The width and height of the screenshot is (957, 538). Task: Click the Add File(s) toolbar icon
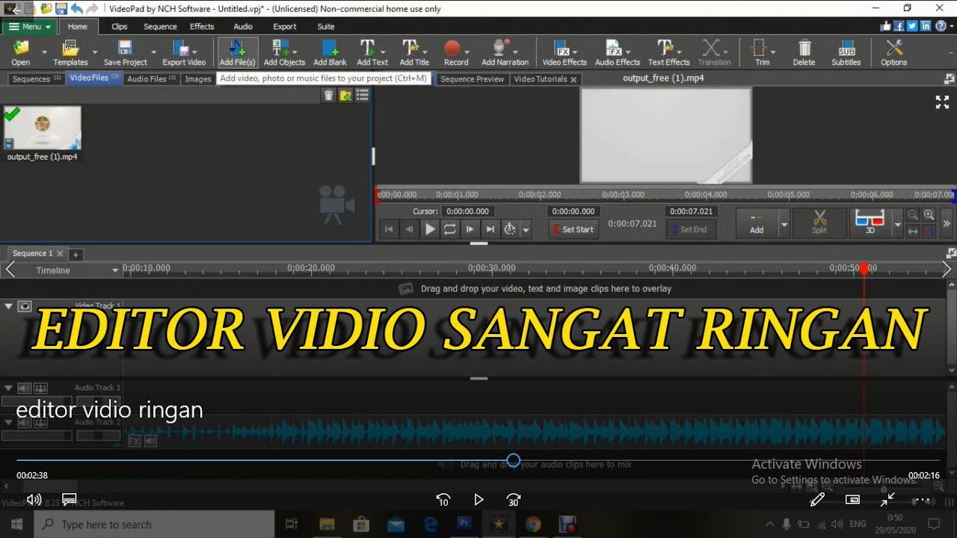click(237, 49)
